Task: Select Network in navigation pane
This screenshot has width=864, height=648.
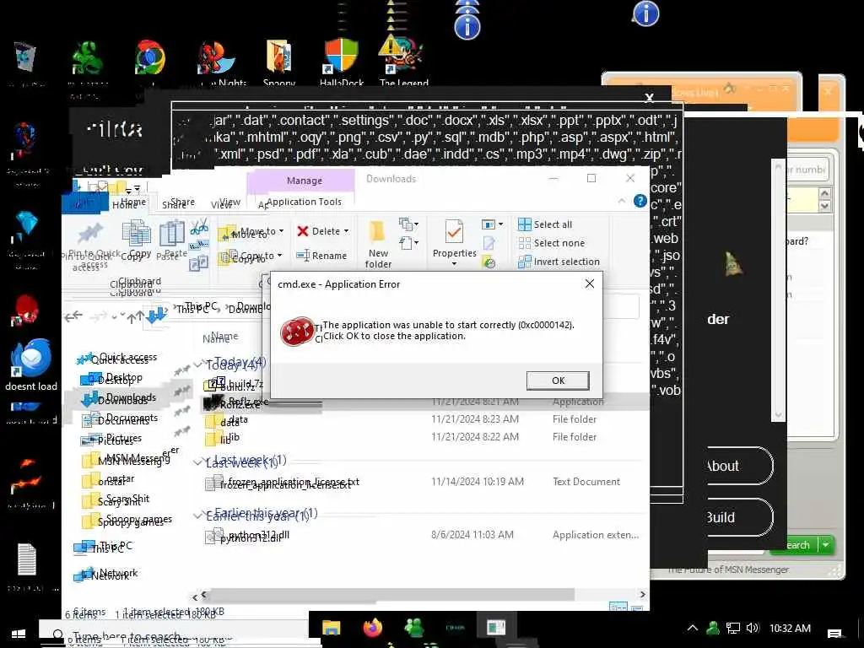Action: click(106, 575)
